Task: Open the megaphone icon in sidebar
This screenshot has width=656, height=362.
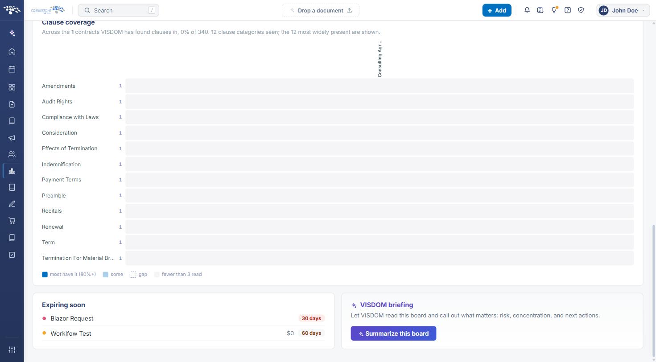Action: point(12,138)
